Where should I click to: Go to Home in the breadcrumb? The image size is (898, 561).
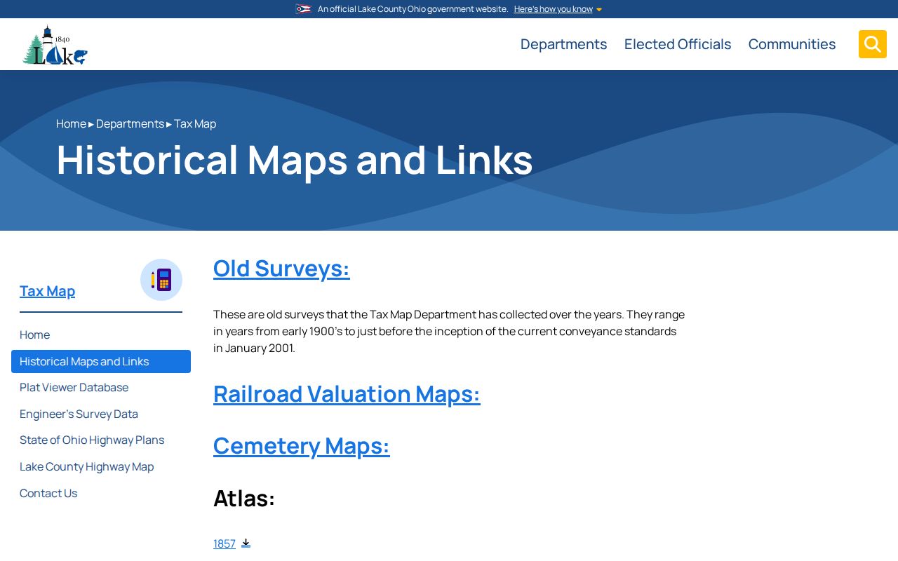71,123
